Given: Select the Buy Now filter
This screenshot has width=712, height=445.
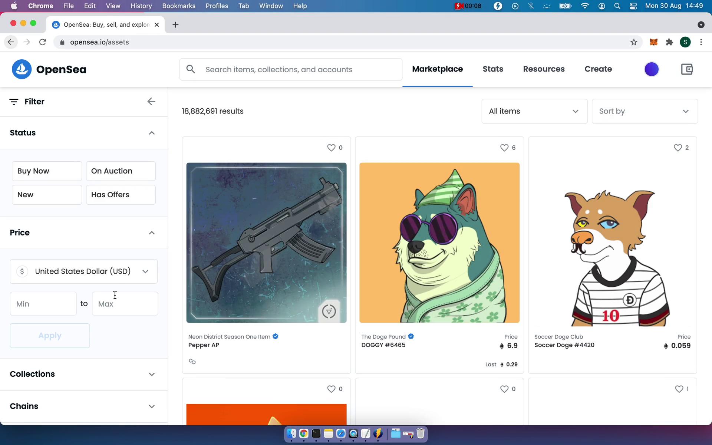Looking at the screenshot, I should [47, 171].
